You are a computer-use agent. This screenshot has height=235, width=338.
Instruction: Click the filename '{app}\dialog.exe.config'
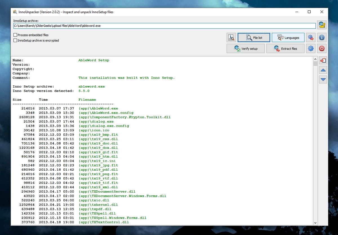(104, 126)
